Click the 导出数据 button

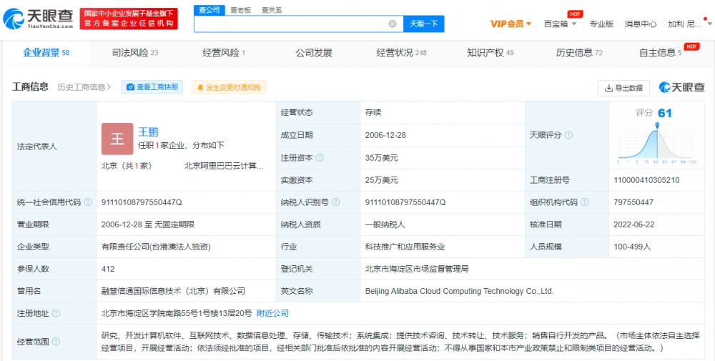click(623, 89)
